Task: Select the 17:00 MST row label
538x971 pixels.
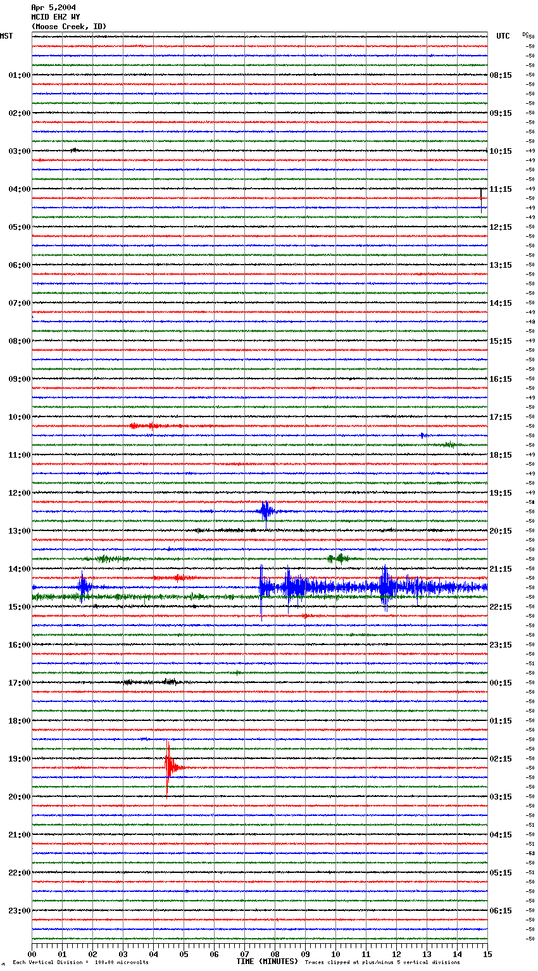Action: point(19,683)
